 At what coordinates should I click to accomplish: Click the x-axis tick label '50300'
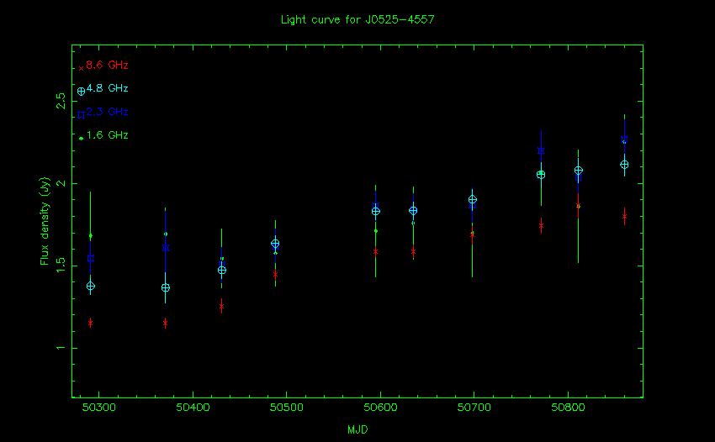point(99,408)
